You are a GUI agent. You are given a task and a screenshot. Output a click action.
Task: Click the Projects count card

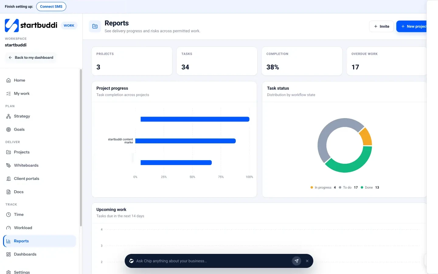point(132,61)
